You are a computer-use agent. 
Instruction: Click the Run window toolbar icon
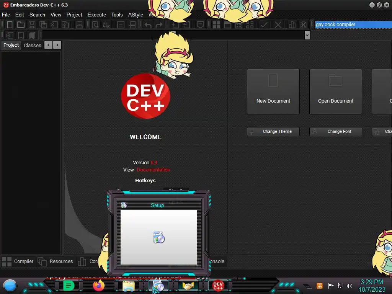[227, 24]
